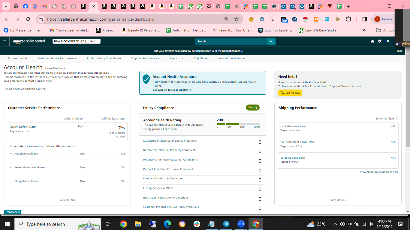The height and width of the screenshot is (230, 410).
Task: Reload the Seller Central page
Action: pyautogui.click(x=28, y=19)
